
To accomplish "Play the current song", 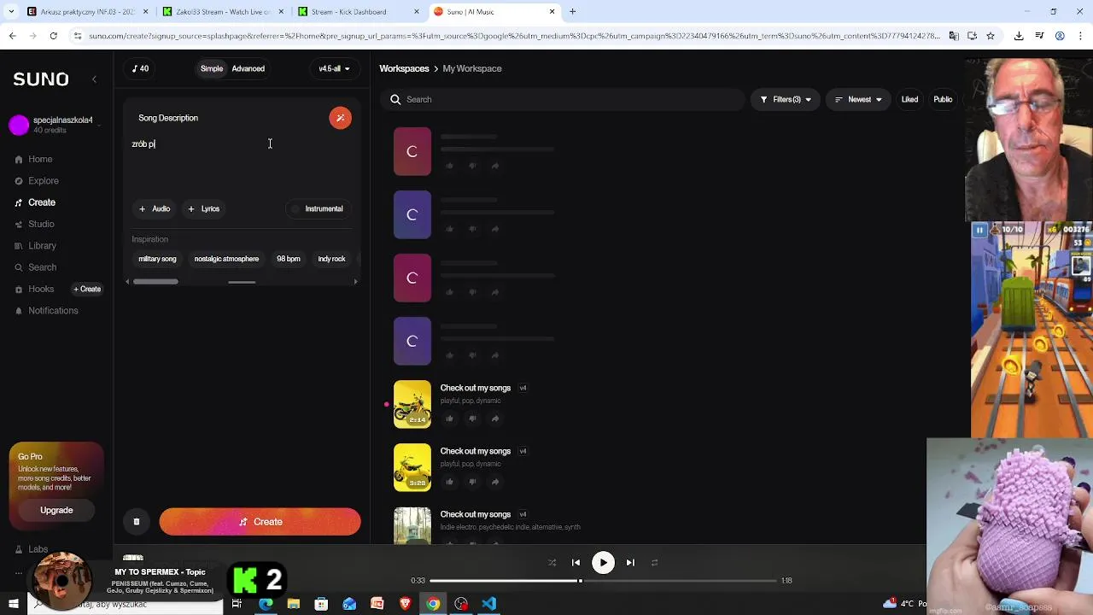I will [x=603, y=563].
